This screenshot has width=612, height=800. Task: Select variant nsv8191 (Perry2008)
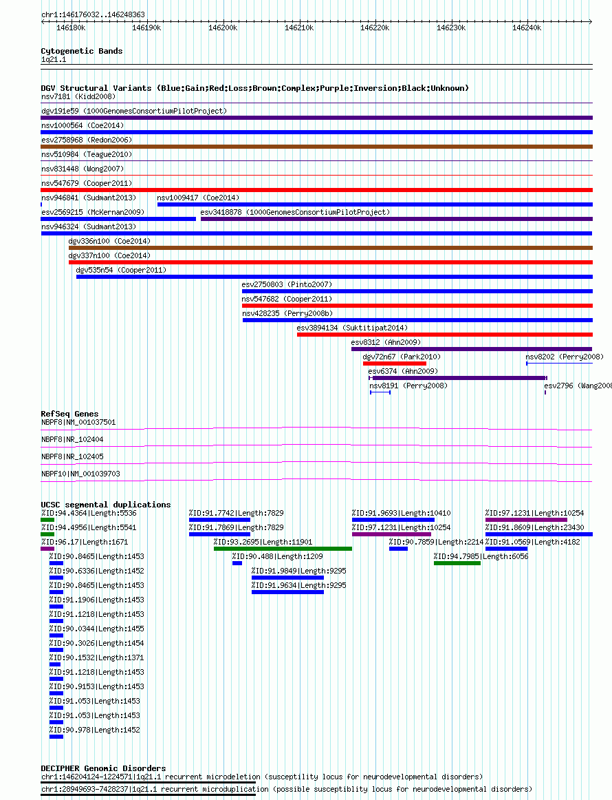point(408,386)
